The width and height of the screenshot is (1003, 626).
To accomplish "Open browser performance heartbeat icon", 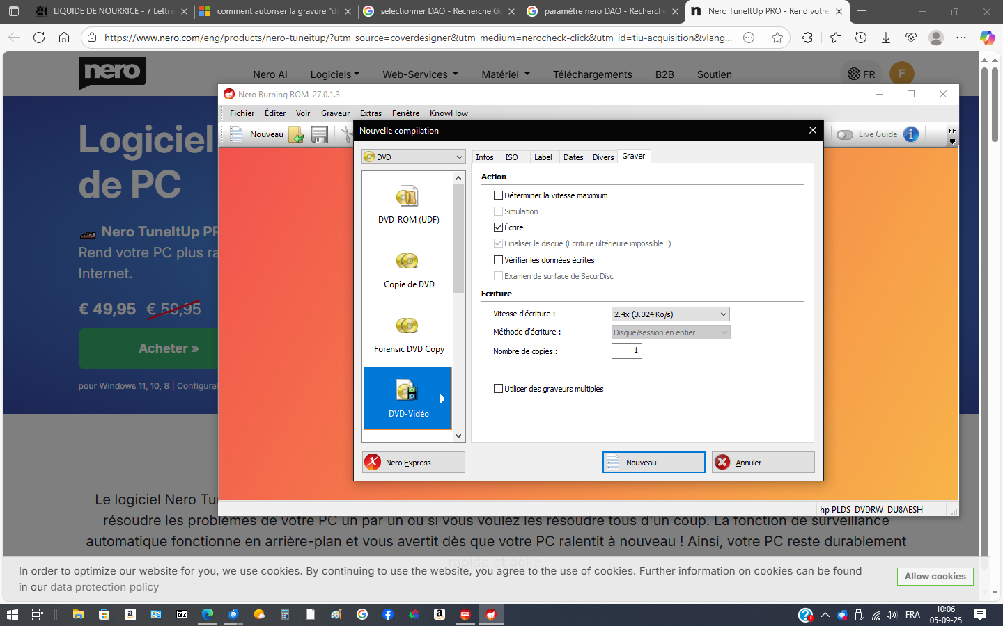I will point(911,38).
